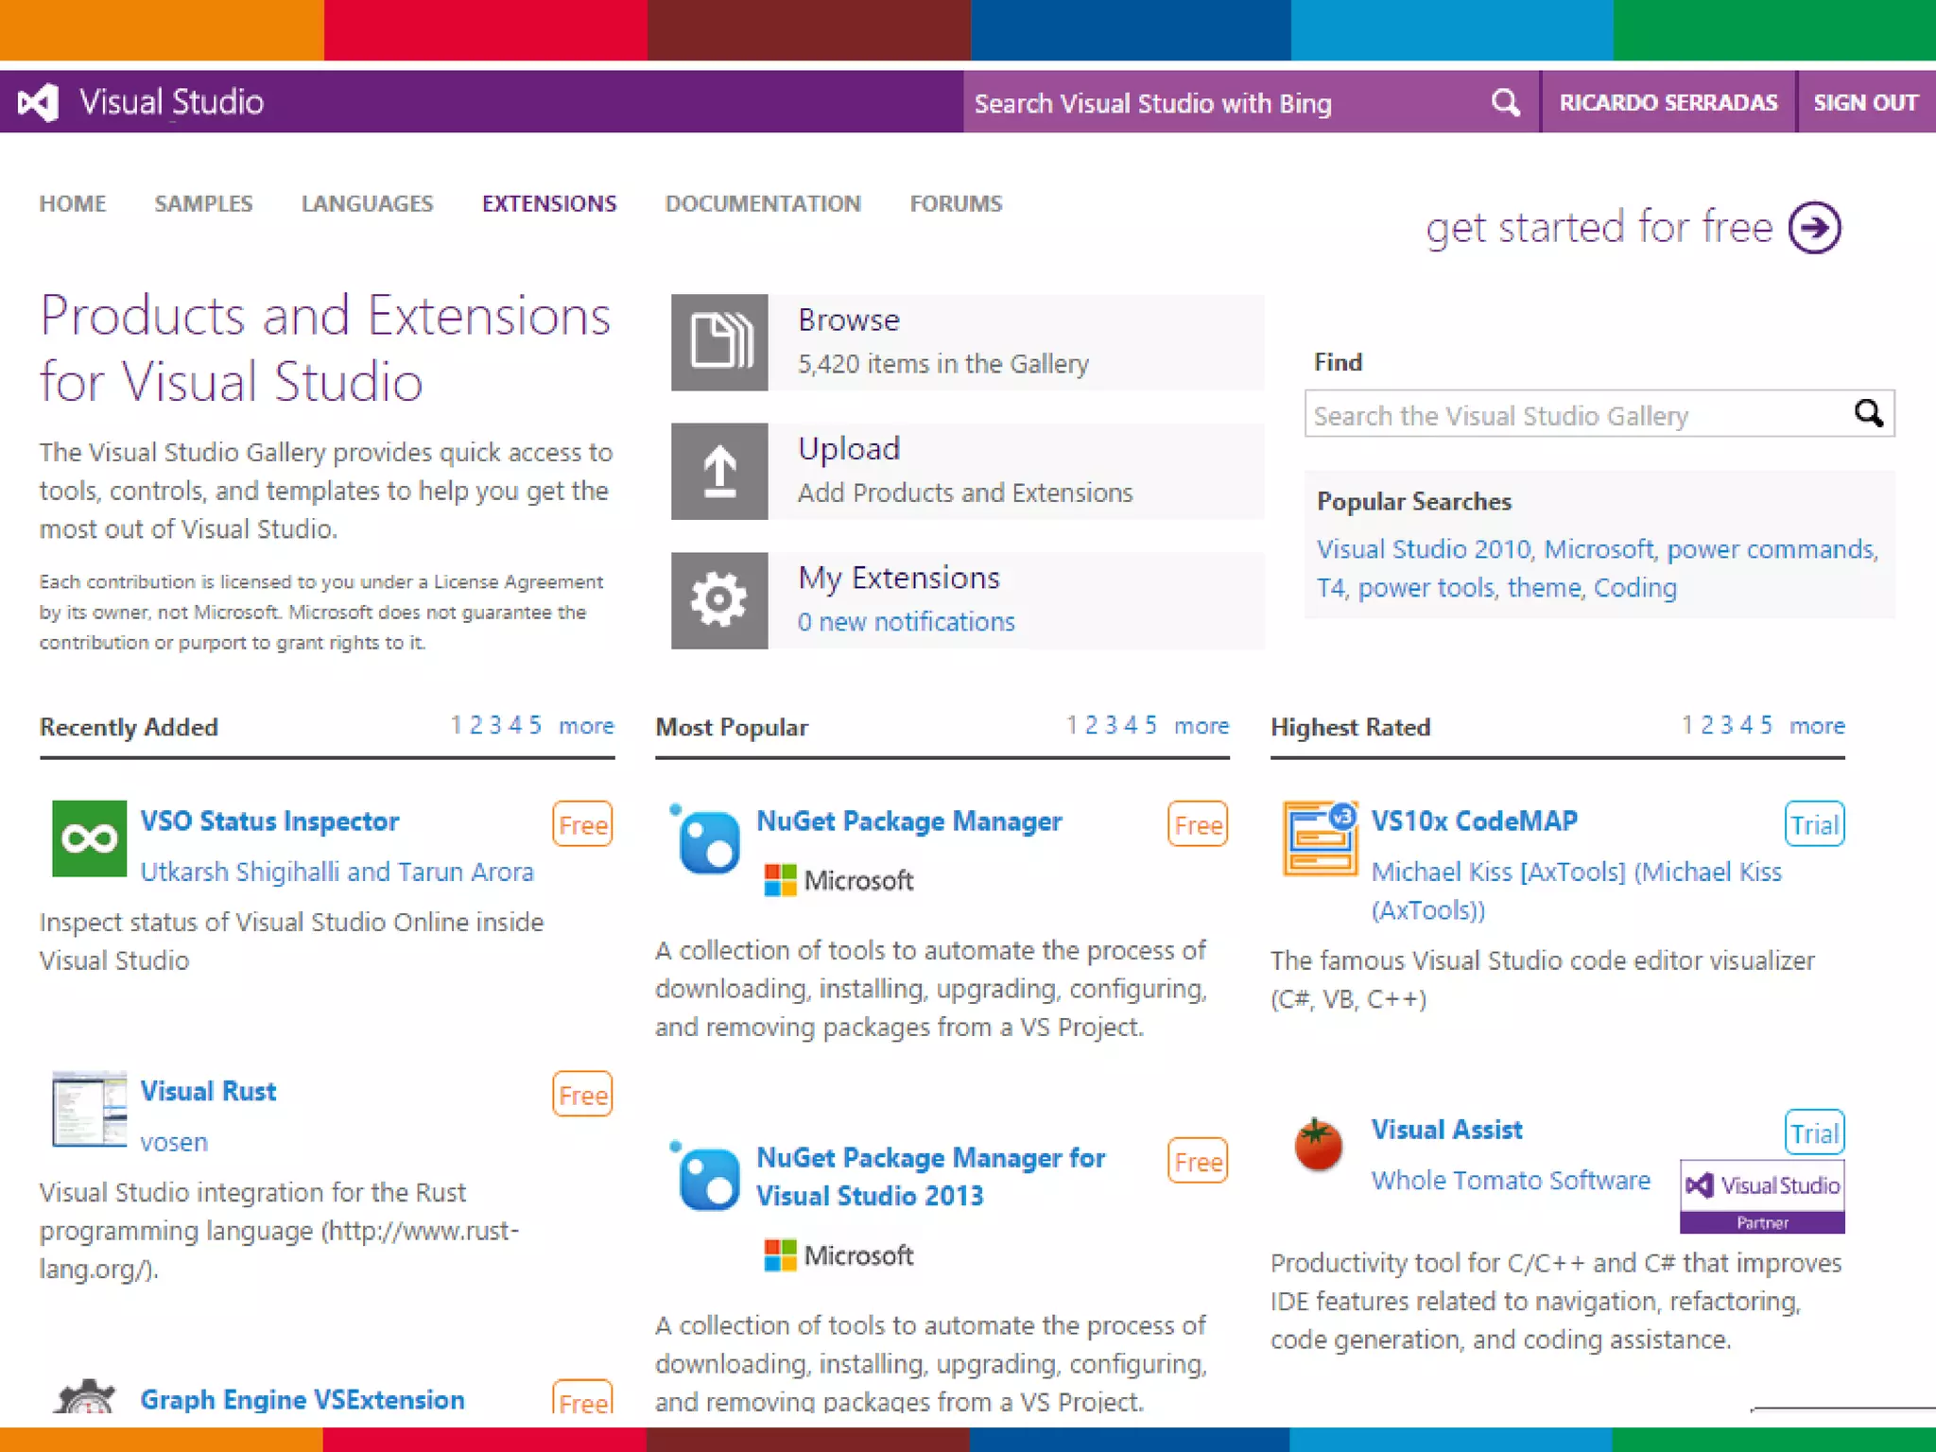Image resolution: width=1936 pixels, height=1452 pixels.
Task: Open the Visual Rust title link
Action: 208,1091
